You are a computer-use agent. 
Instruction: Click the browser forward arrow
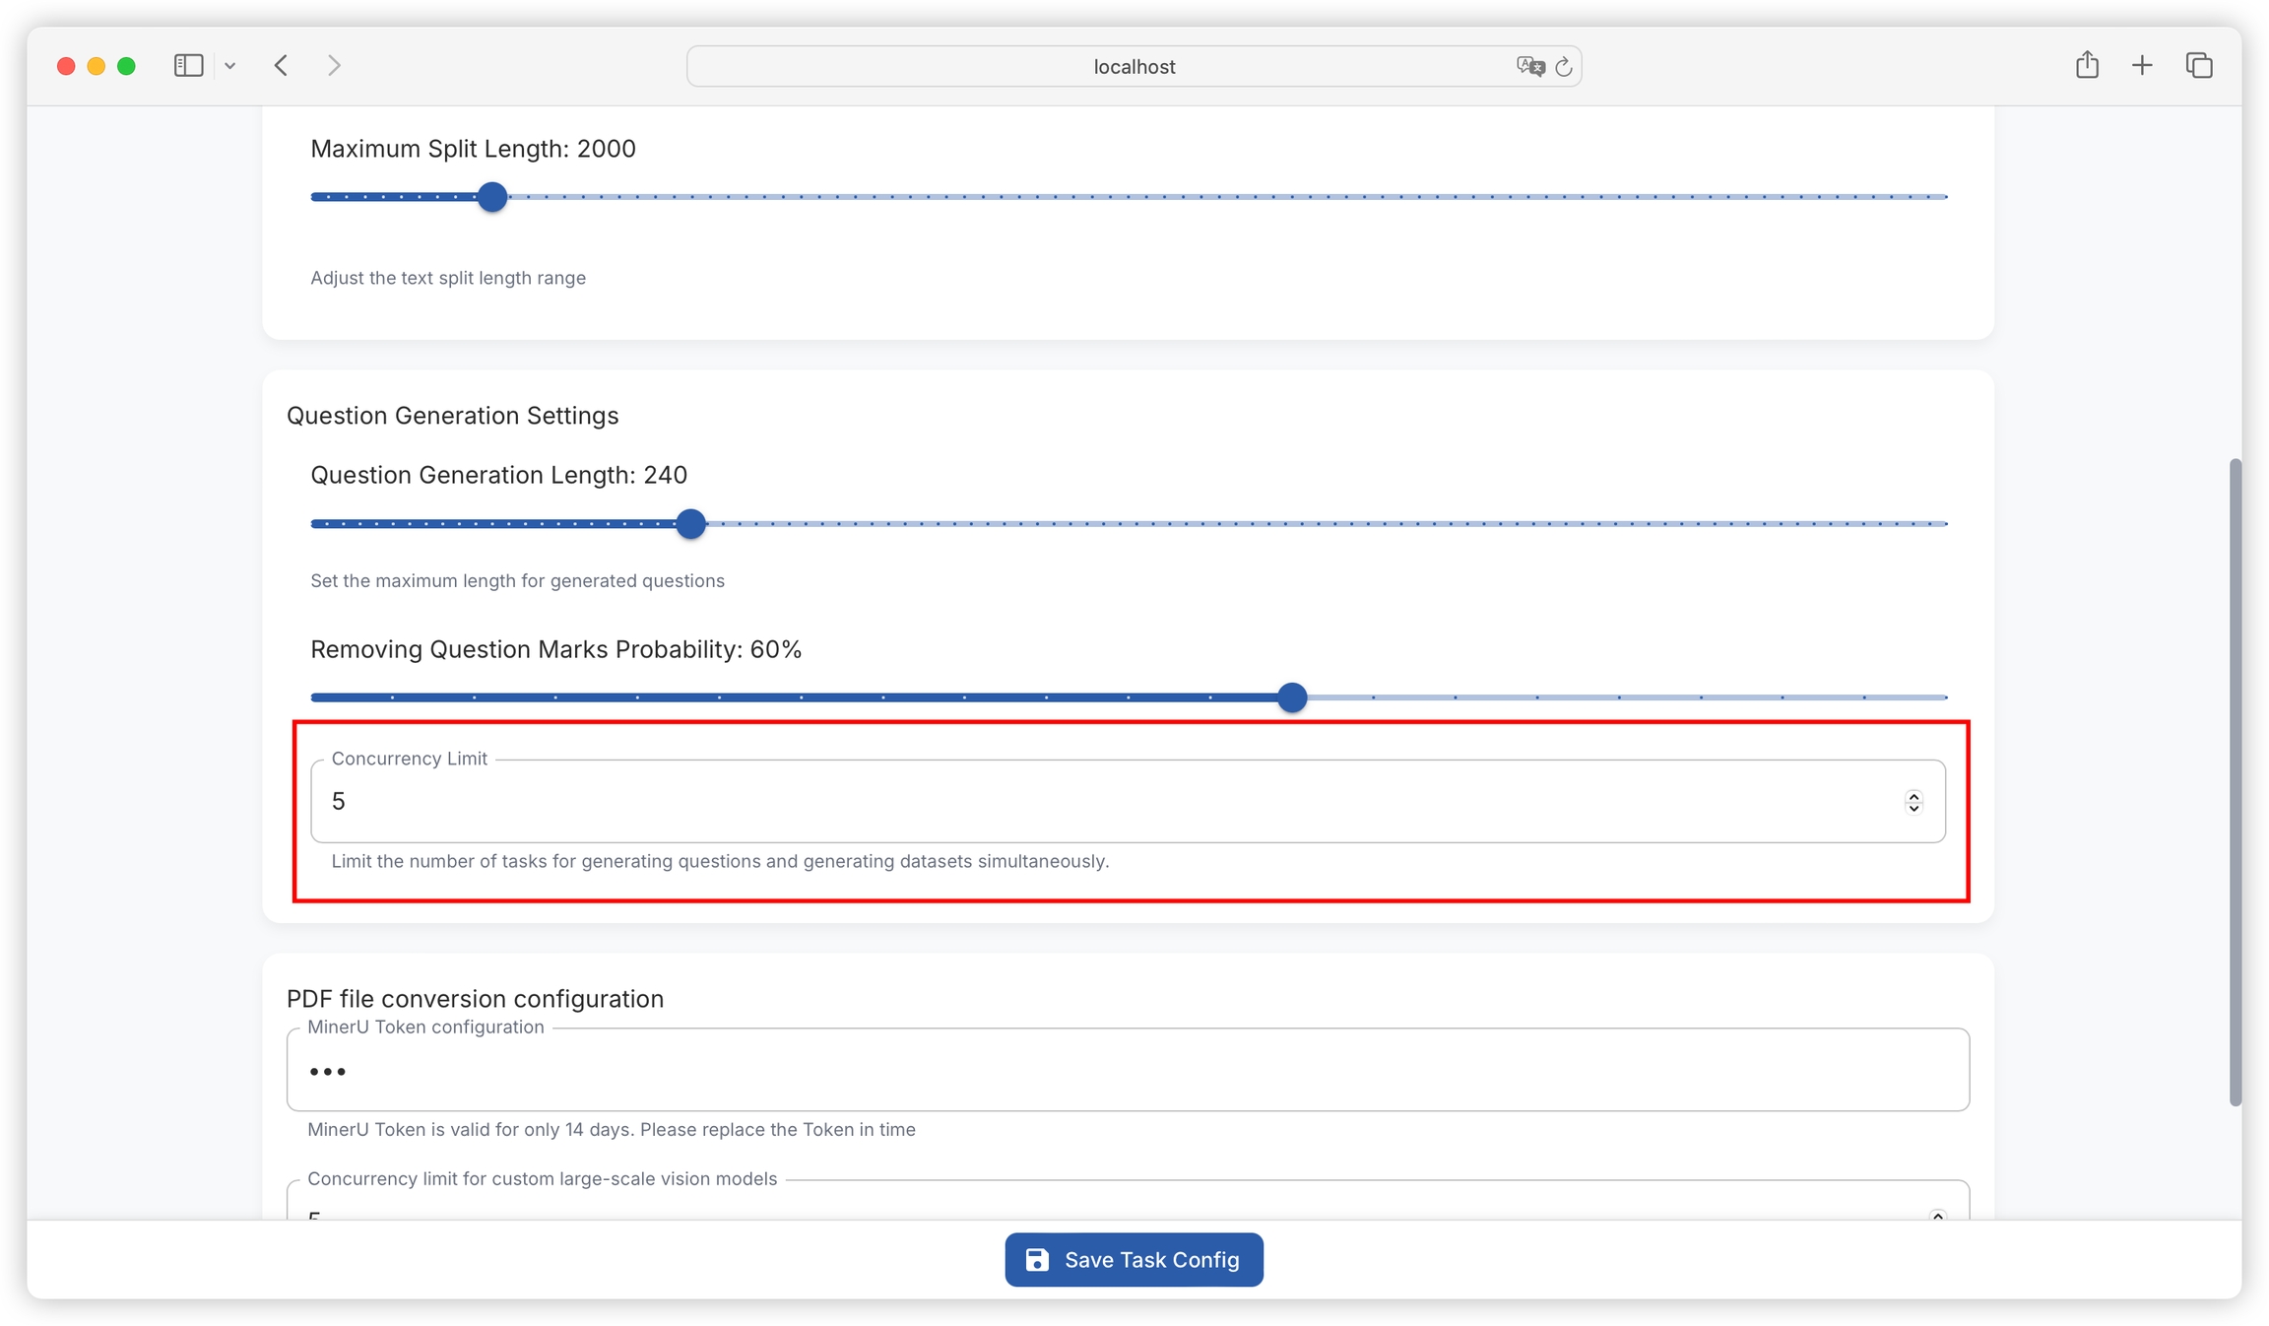334,66
